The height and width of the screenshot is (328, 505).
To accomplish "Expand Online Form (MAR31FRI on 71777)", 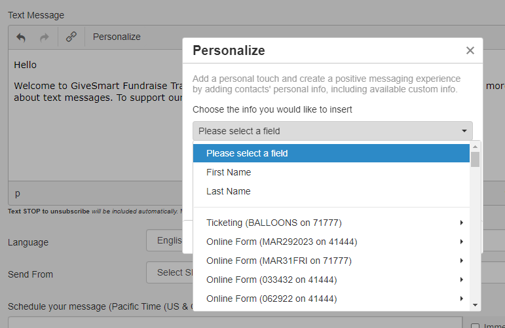I will tap(334, 261).
